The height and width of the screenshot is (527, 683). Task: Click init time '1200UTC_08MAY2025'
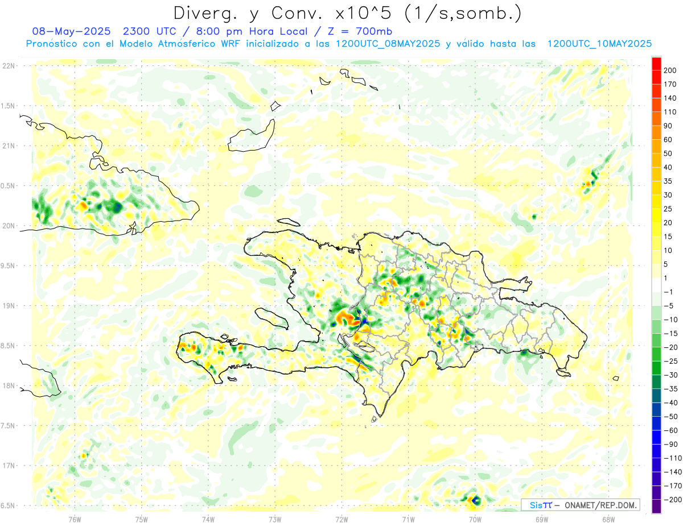click(x=388, y=44)
